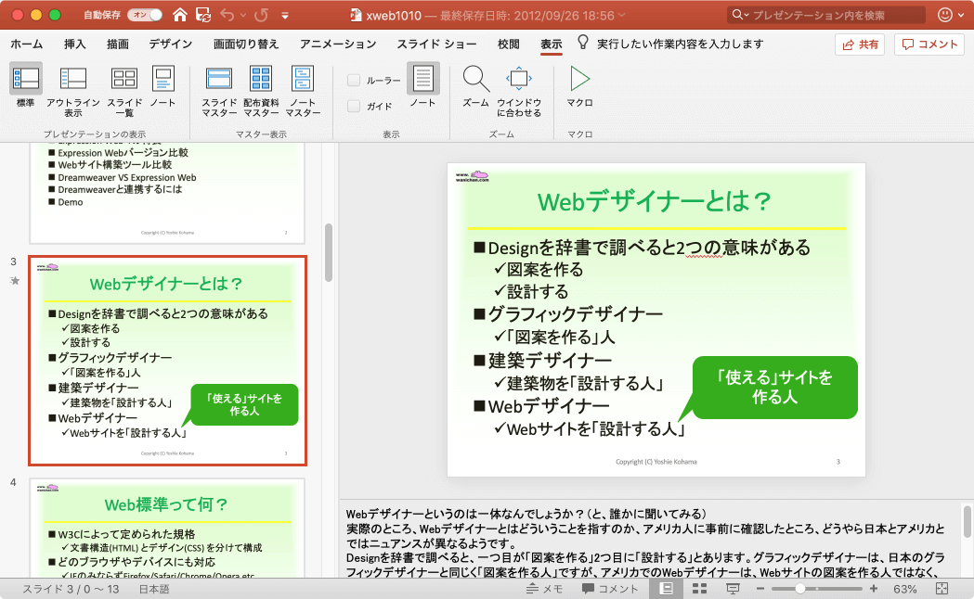Click in the presentation search field

pyautogui.click(x=825, y=15)
